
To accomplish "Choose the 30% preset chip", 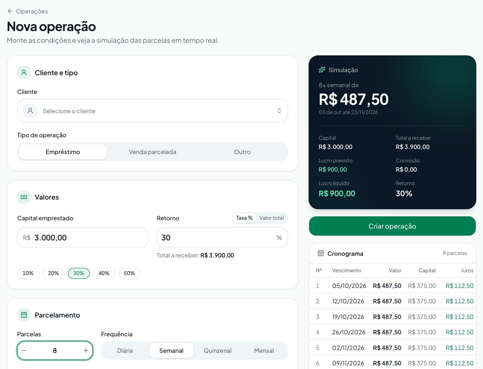I will click(x=79, y=273).
